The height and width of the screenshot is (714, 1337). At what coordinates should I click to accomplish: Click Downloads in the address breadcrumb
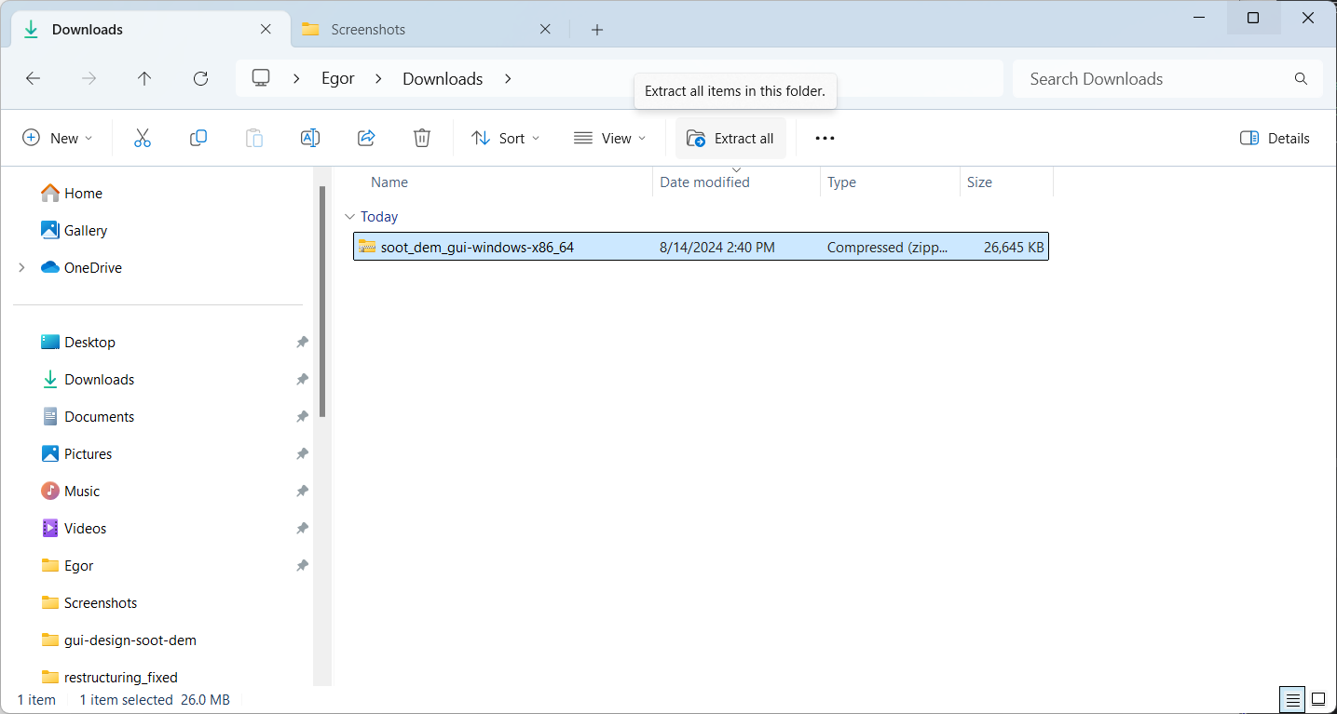pyautogui.click(x=443, y=79)
